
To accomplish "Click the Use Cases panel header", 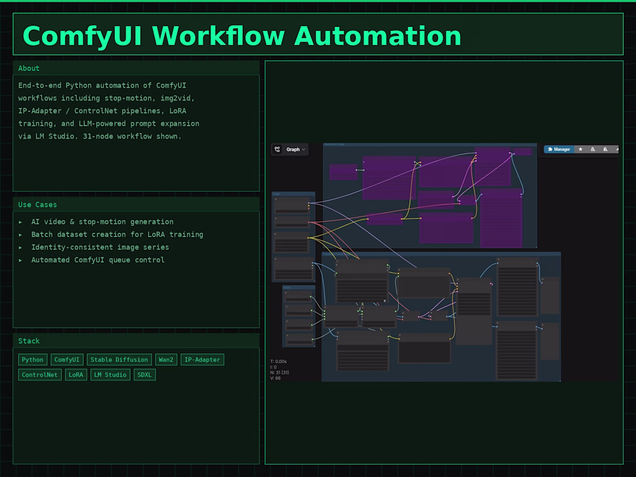I will pyautogui.click(x=136, y=205).
